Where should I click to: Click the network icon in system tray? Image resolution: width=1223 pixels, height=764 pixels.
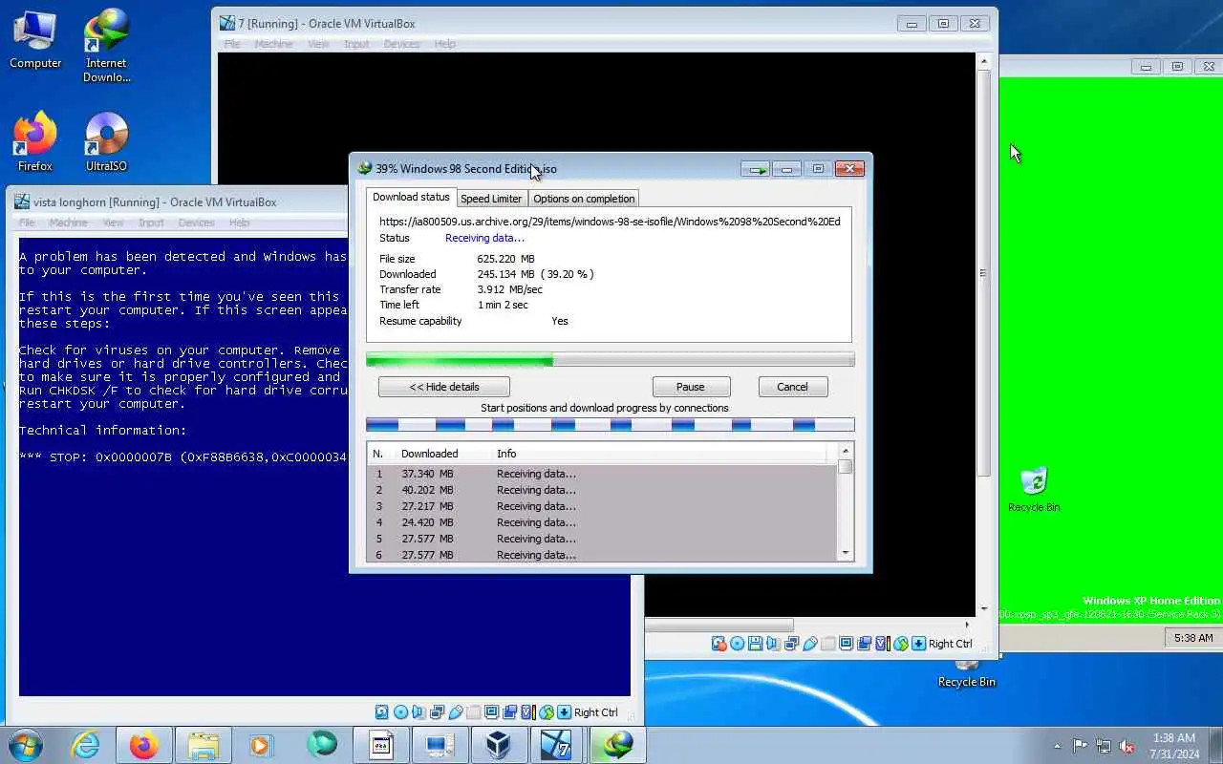[1104, 746]
